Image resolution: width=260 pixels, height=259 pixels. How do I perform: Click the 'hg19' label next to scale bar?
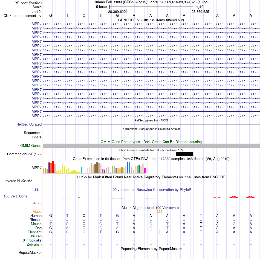[200, 7]
